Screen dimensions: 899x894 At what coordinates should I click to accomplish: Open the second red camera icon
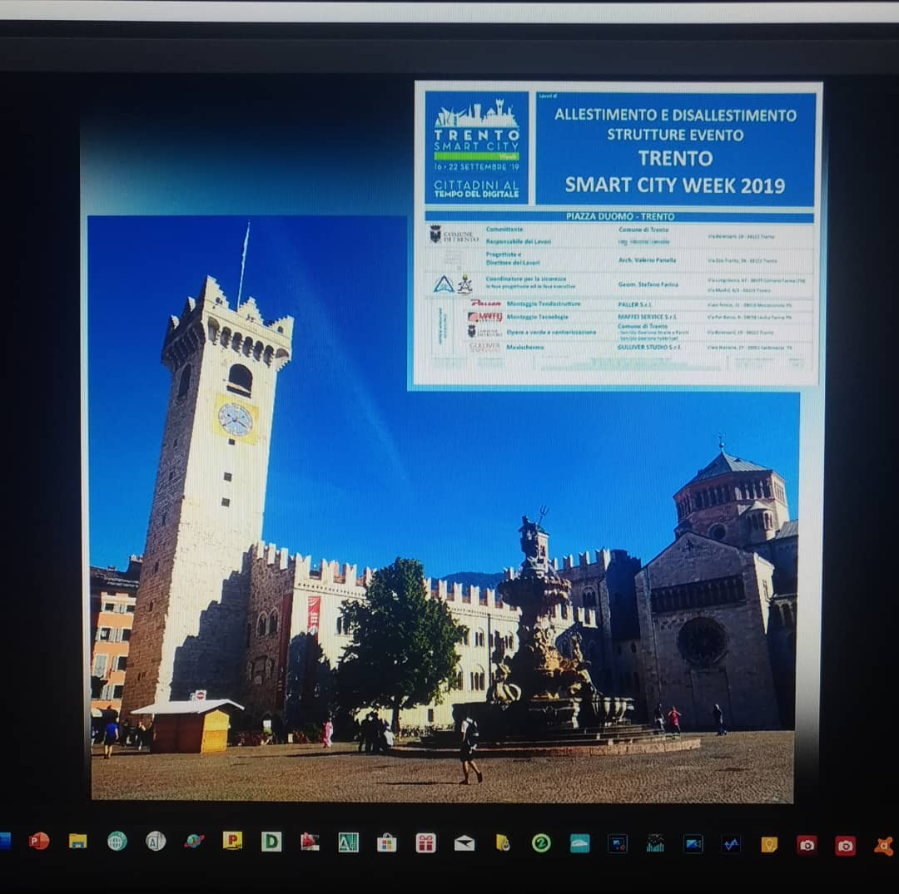point(845,846)
